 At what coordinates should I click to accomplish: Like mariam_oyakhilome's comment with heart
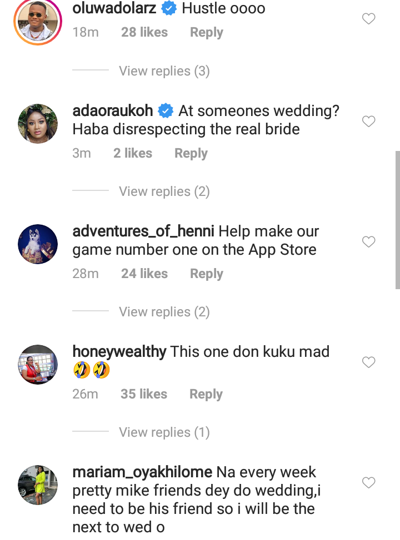[x=368, y=482]
